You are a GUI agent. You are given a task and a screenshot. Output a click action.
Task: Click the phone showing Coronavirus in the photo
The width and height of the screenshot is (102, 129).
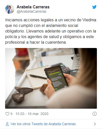coord(56,77)
